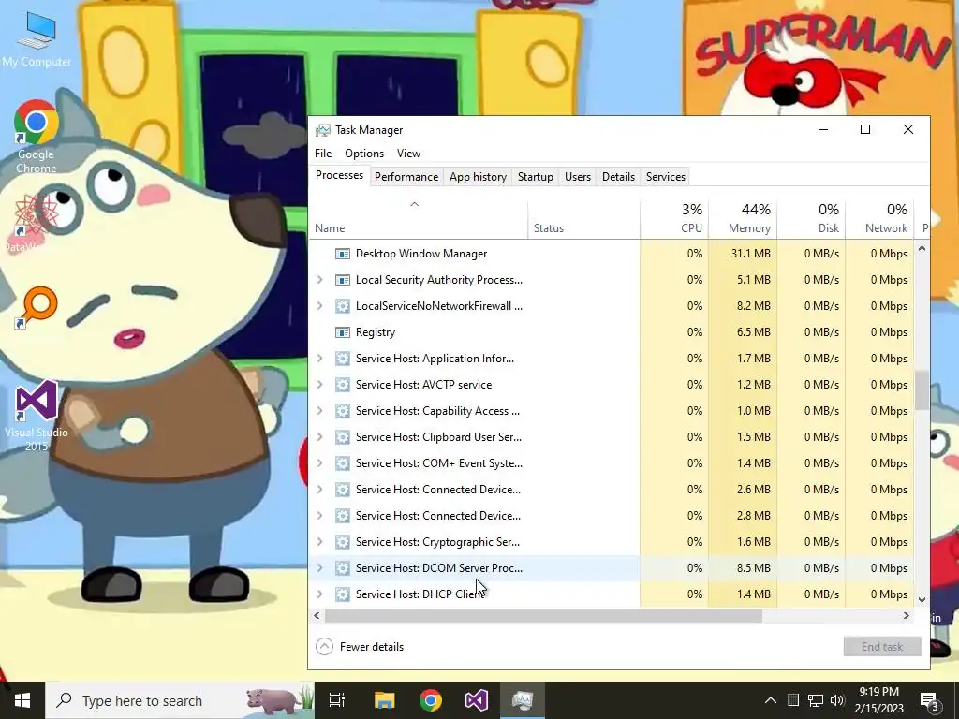Image resolution: width=959 pixels, height=719 pixels.
Task: Click the vertical scrollbar down arrow
Action: point(922,600)
